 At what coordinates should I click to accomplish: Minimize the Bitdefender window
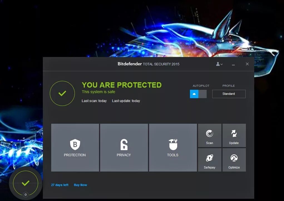(233, 64)
